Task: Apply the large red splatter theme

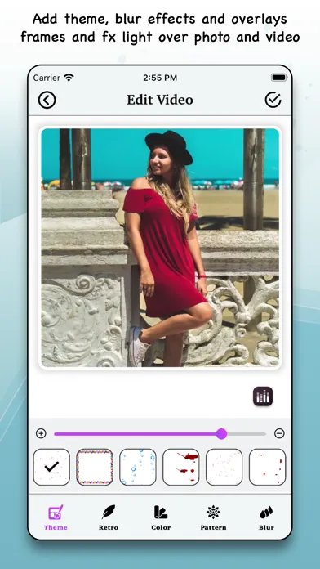Action: point(181,467)
